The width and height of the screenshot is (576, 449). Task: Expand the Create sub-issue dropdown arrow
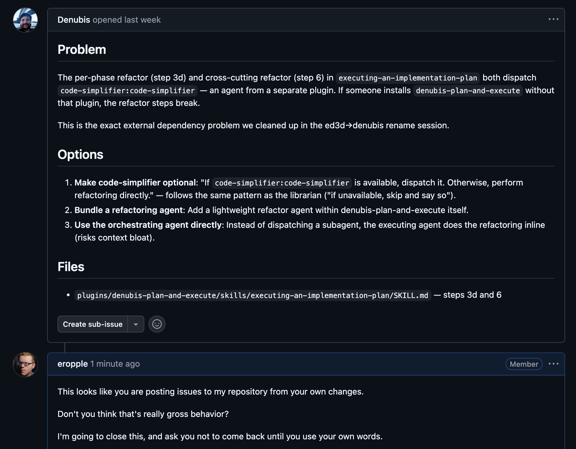point(136,324)
